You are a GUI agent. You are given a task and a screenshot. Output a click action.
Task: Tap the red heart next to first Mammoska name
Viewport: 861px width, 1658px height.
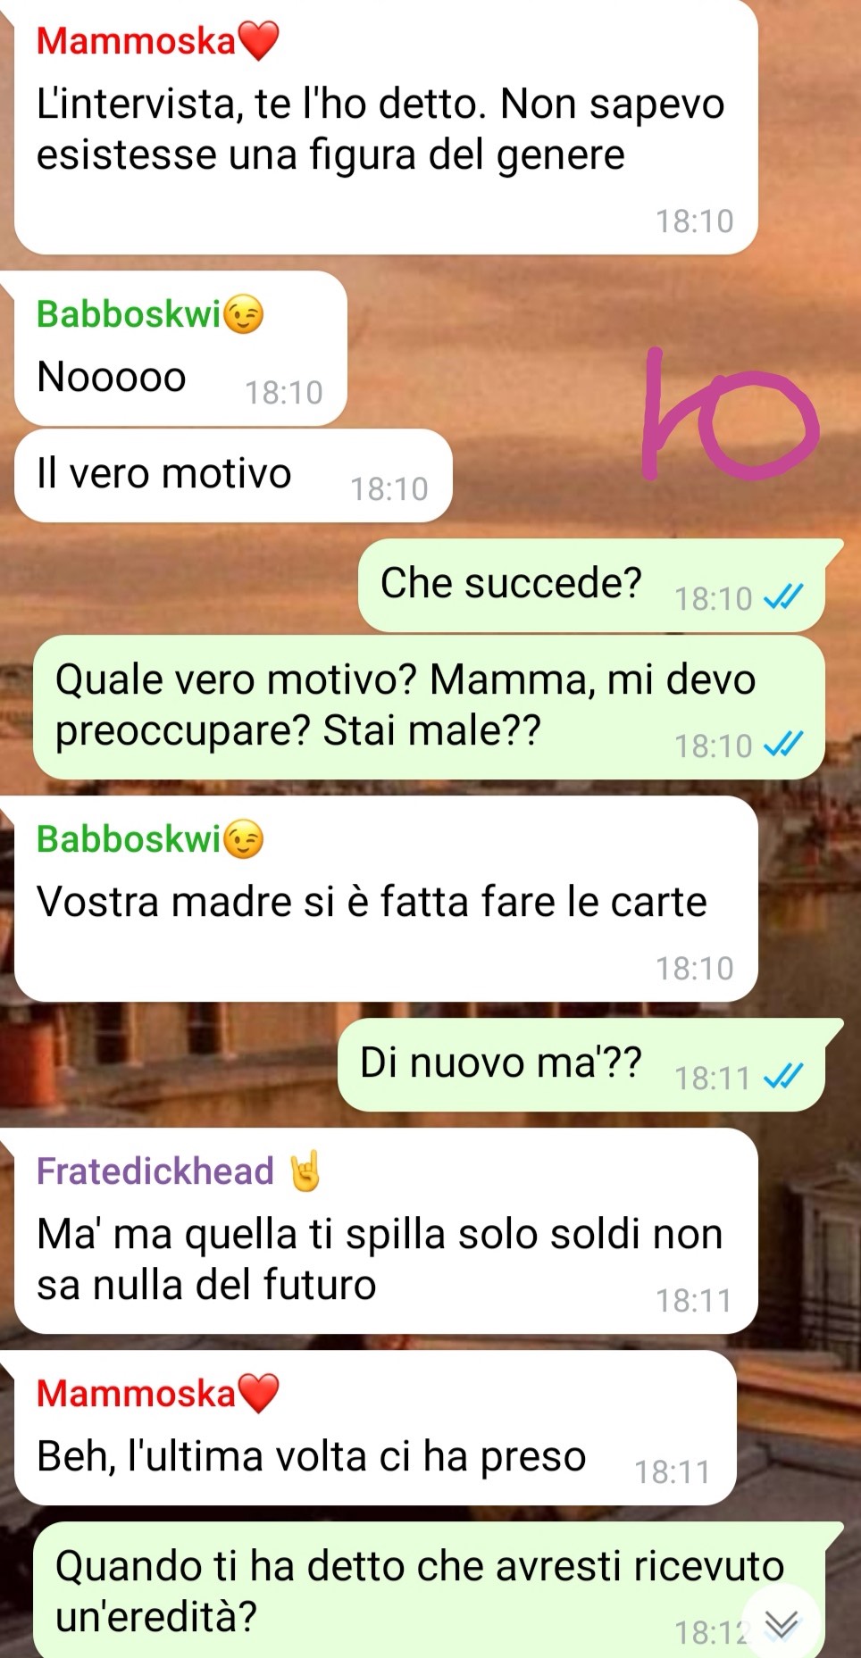coord(259,41)
